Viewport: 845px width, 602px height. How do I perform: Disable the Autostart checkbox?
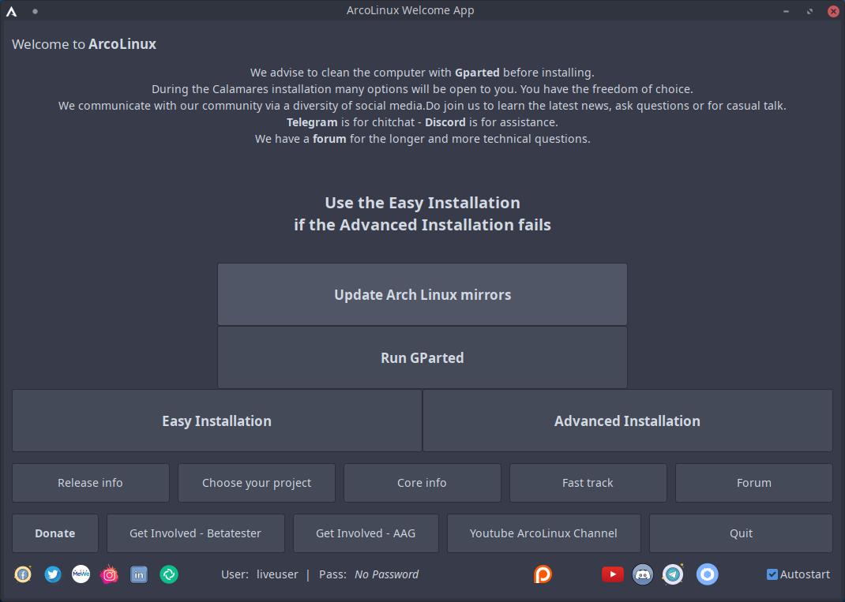(772, 574)
